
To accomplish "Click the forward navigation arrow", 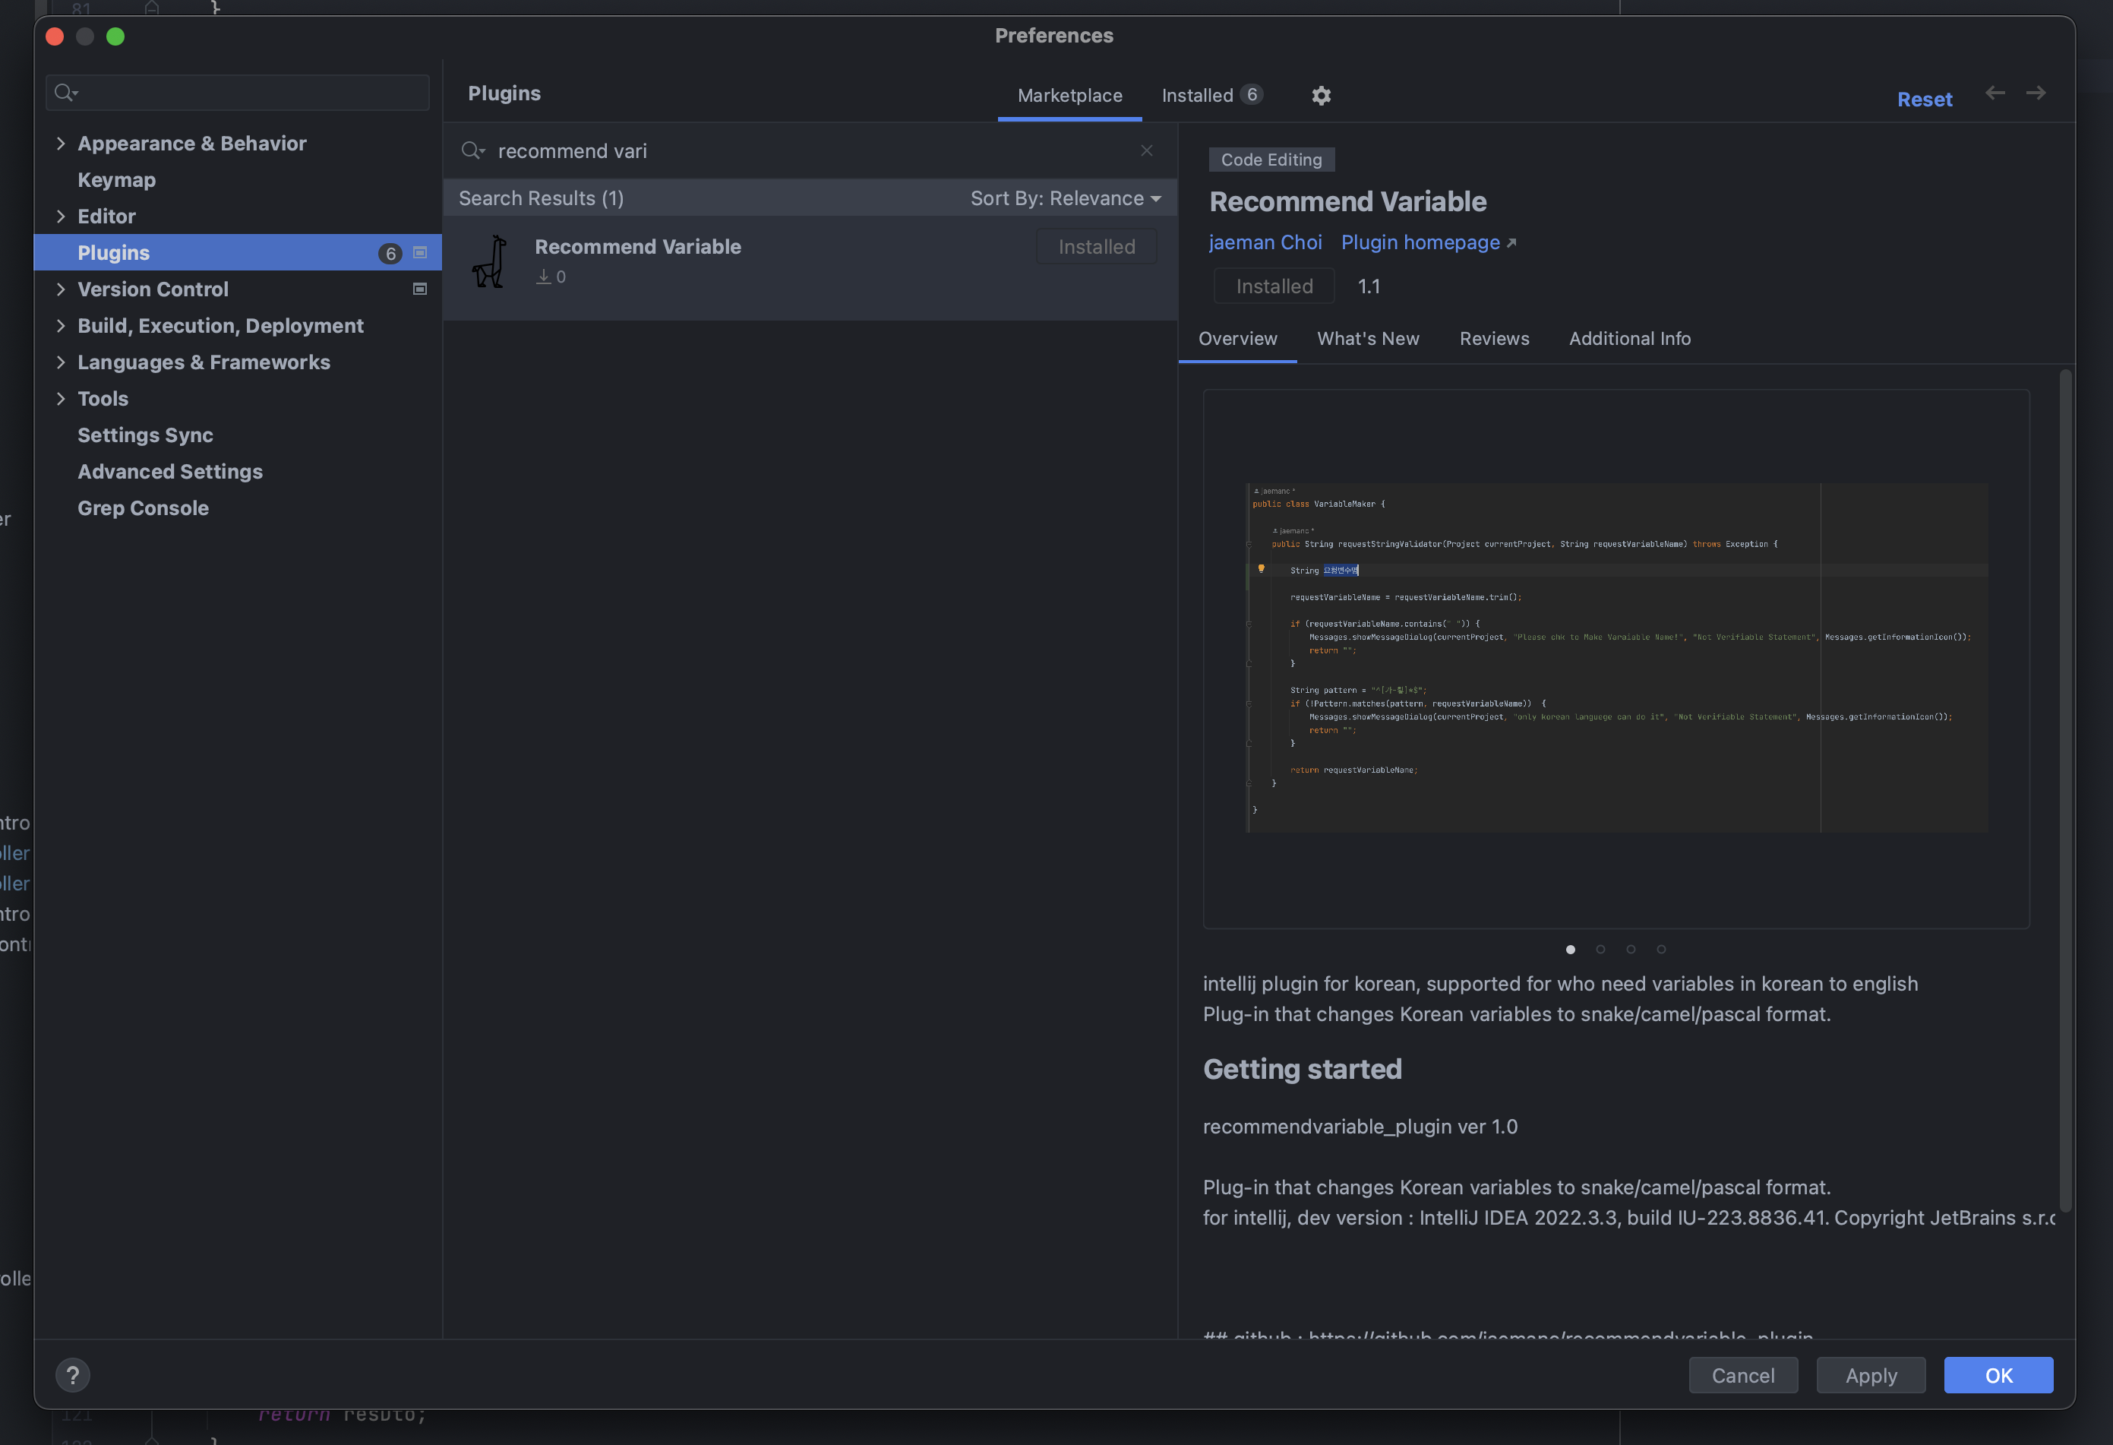I will 2036,93.
